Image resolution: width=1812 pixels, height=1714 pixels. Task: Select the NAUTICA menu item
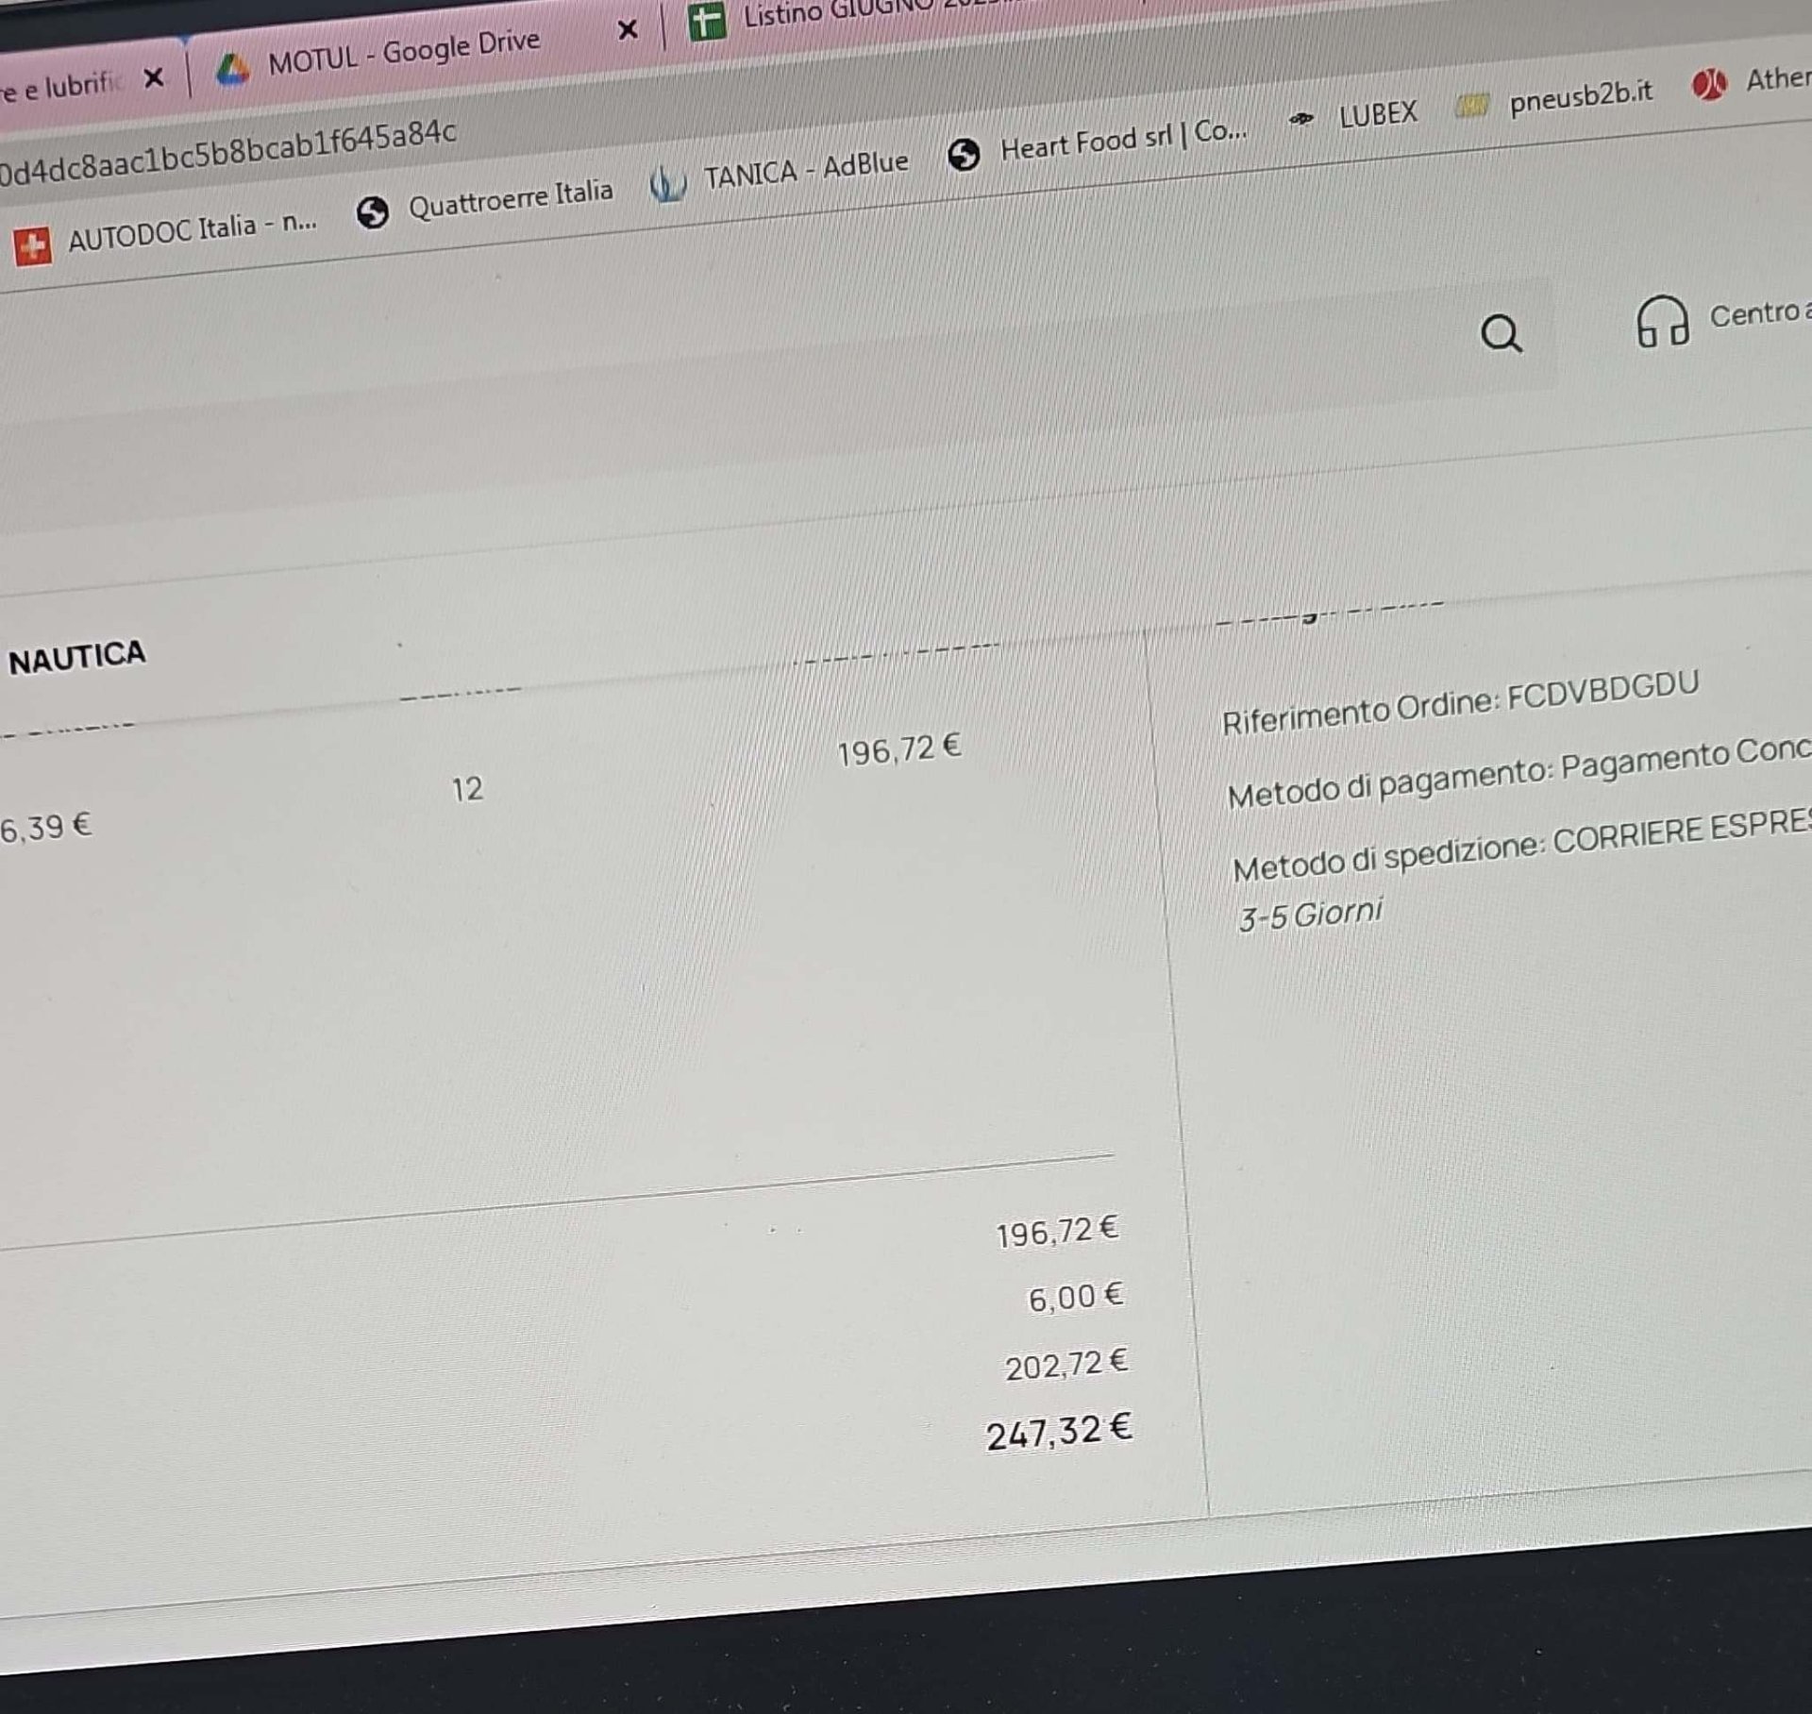pyautogui.click(x=77, y=656)
